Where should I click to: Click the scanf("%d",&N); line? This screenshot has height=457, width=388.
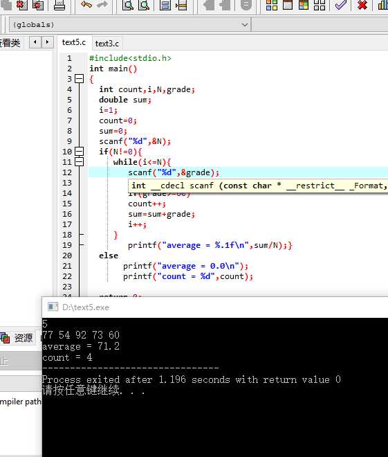pyautogui.click(x=135, y=141)
